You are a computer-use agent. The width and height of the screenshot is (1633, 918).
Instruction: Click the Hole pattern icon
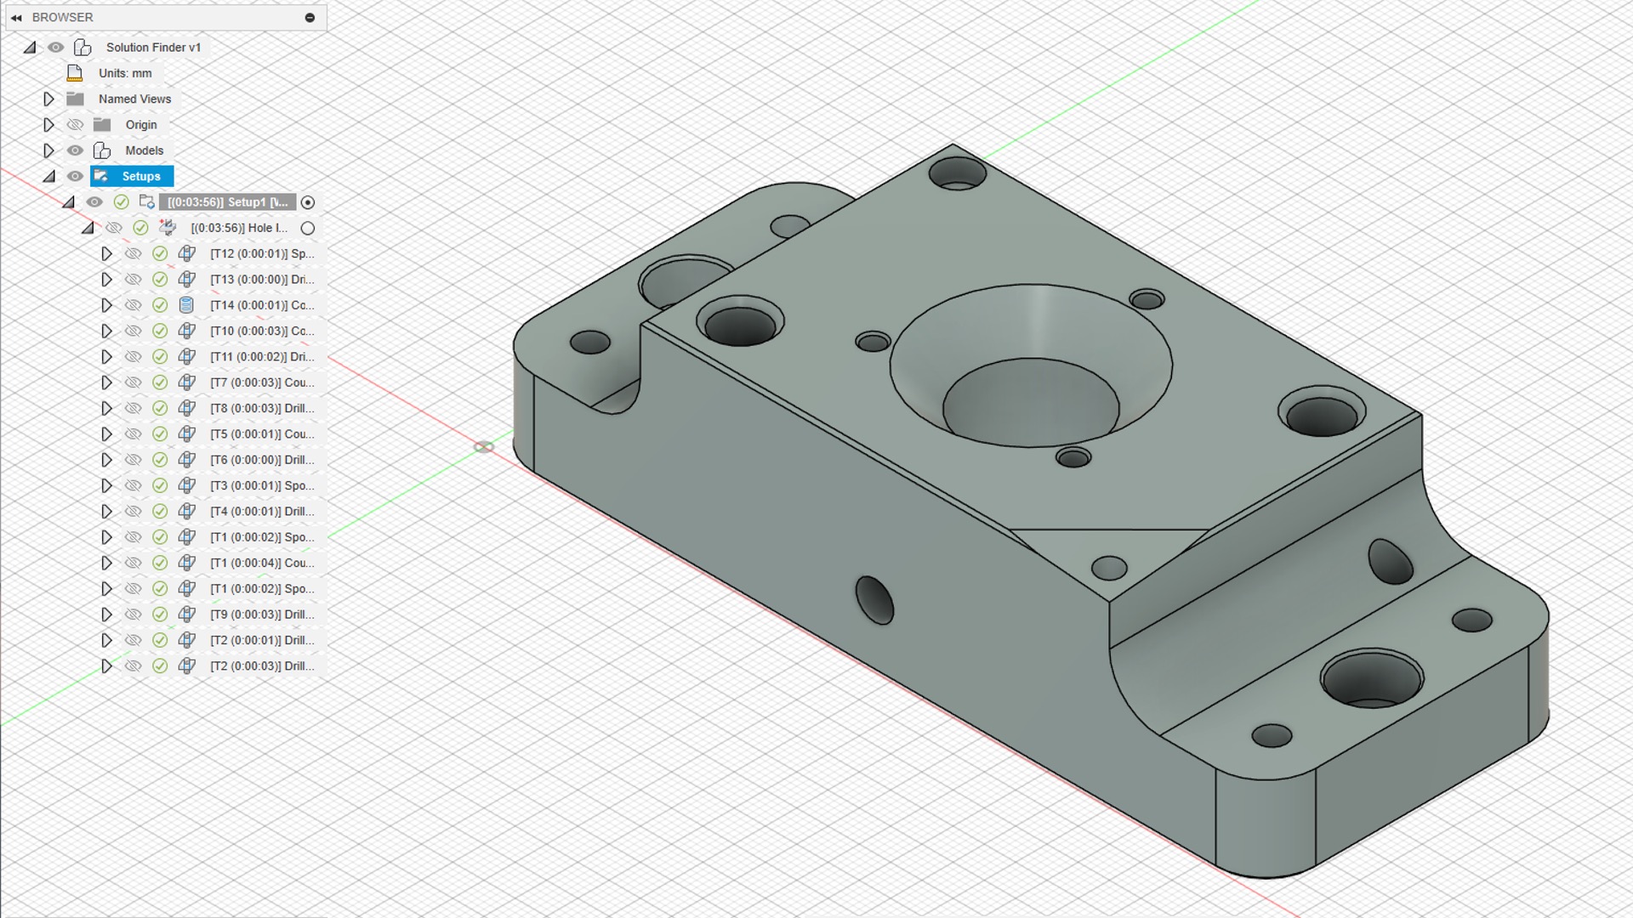pyautogui.click(x=168, y=228)
